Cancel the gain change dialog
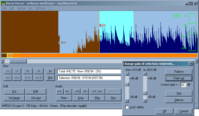This screenshot has height=116, width=199. click(x=184, y=111)
